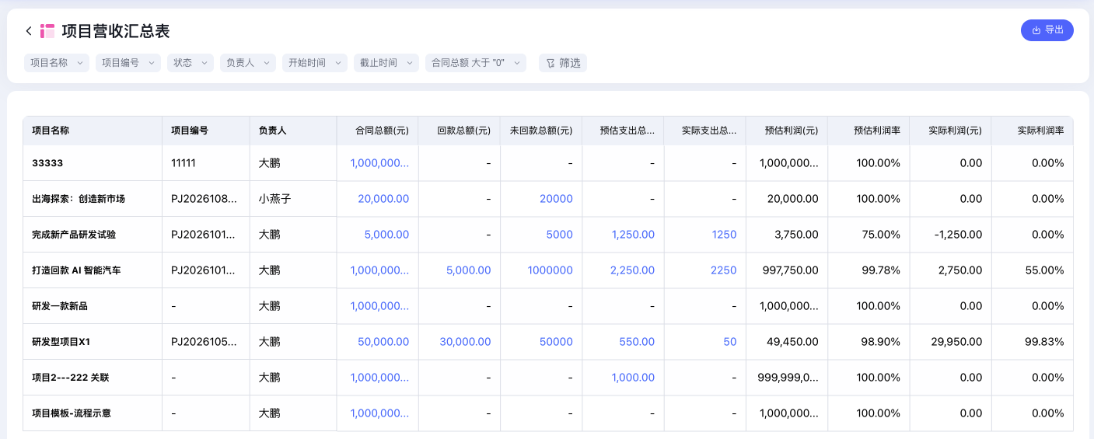The height and width of the screenshot is (439, 1094).
Task: Select project 项目2---222 关联
Action: pos(71,378)
